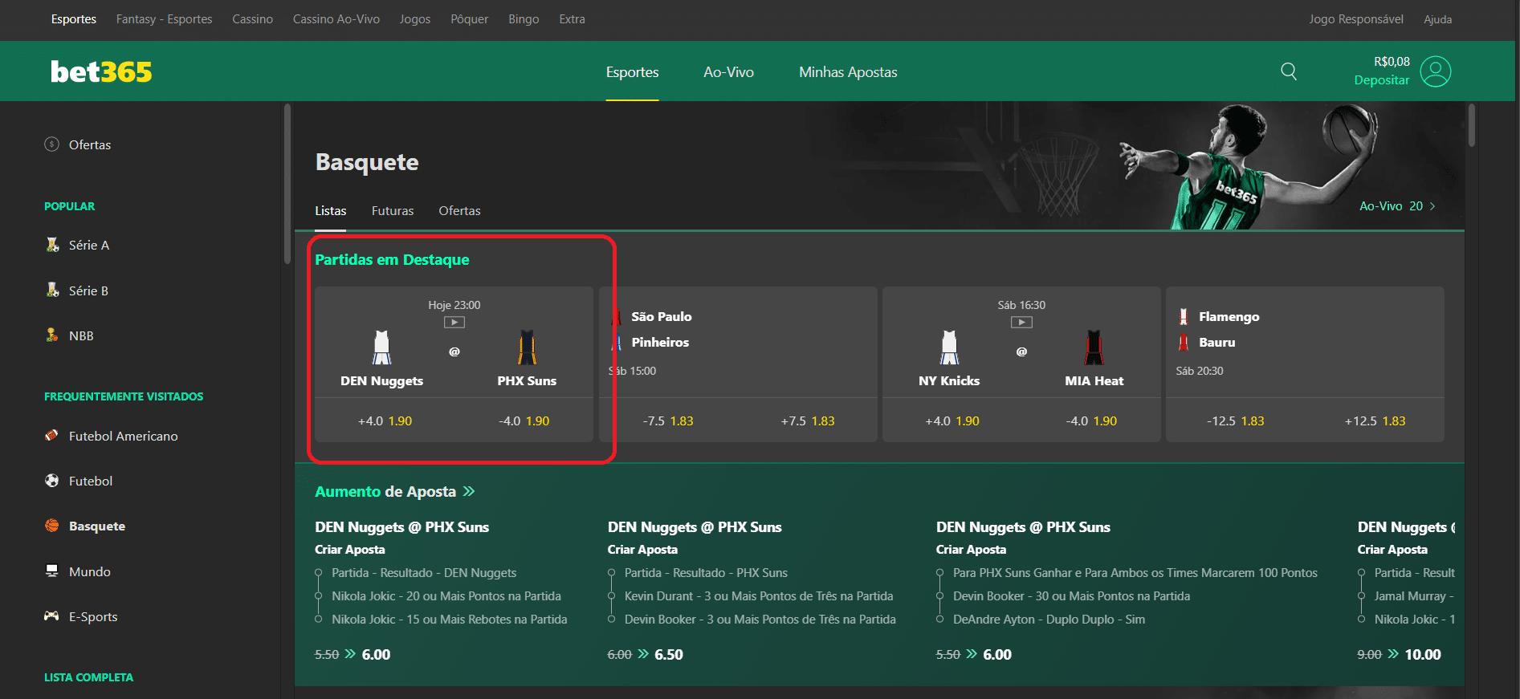Click the MIA Heat jersey icon
This screenshot has height=699, width=1520.
coord(1094,347)
